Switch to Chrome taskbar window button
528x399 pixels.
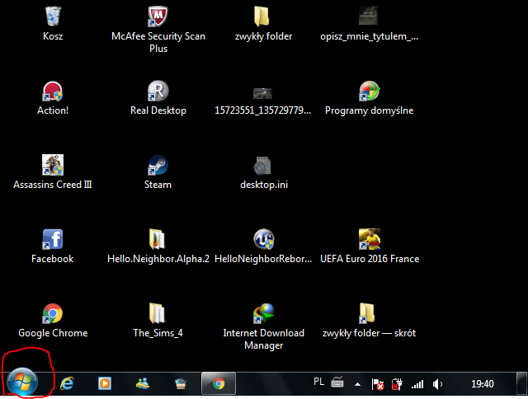(x=219, y=383)
